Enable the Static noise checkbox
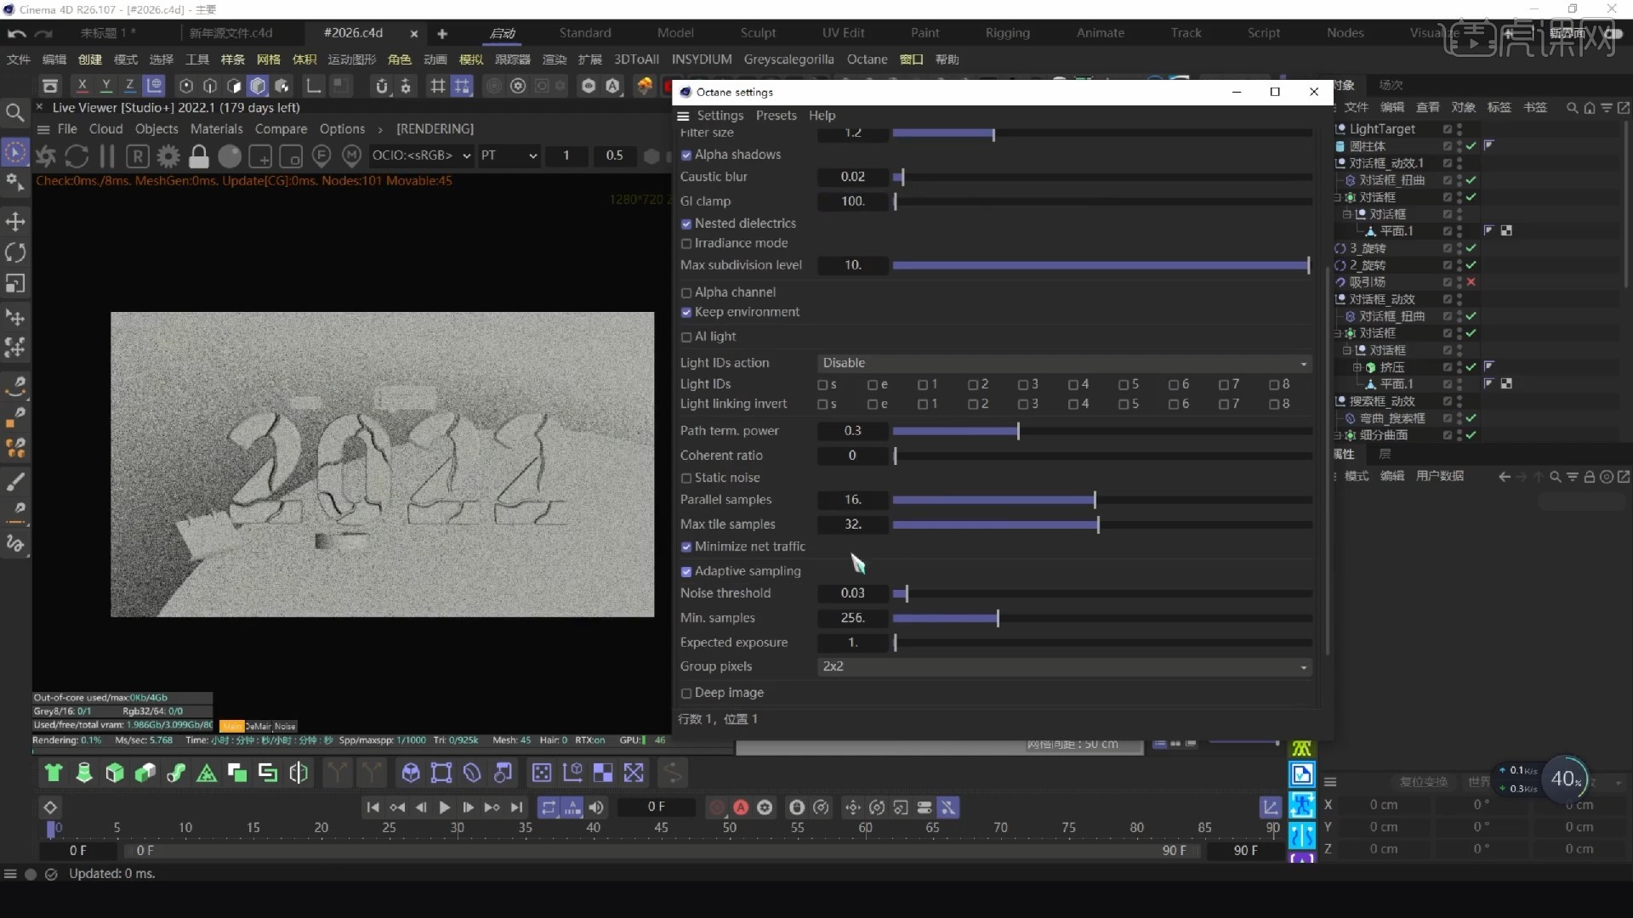Image resolution: width=1633 pixels, height=918 pixels. [686, 479]
